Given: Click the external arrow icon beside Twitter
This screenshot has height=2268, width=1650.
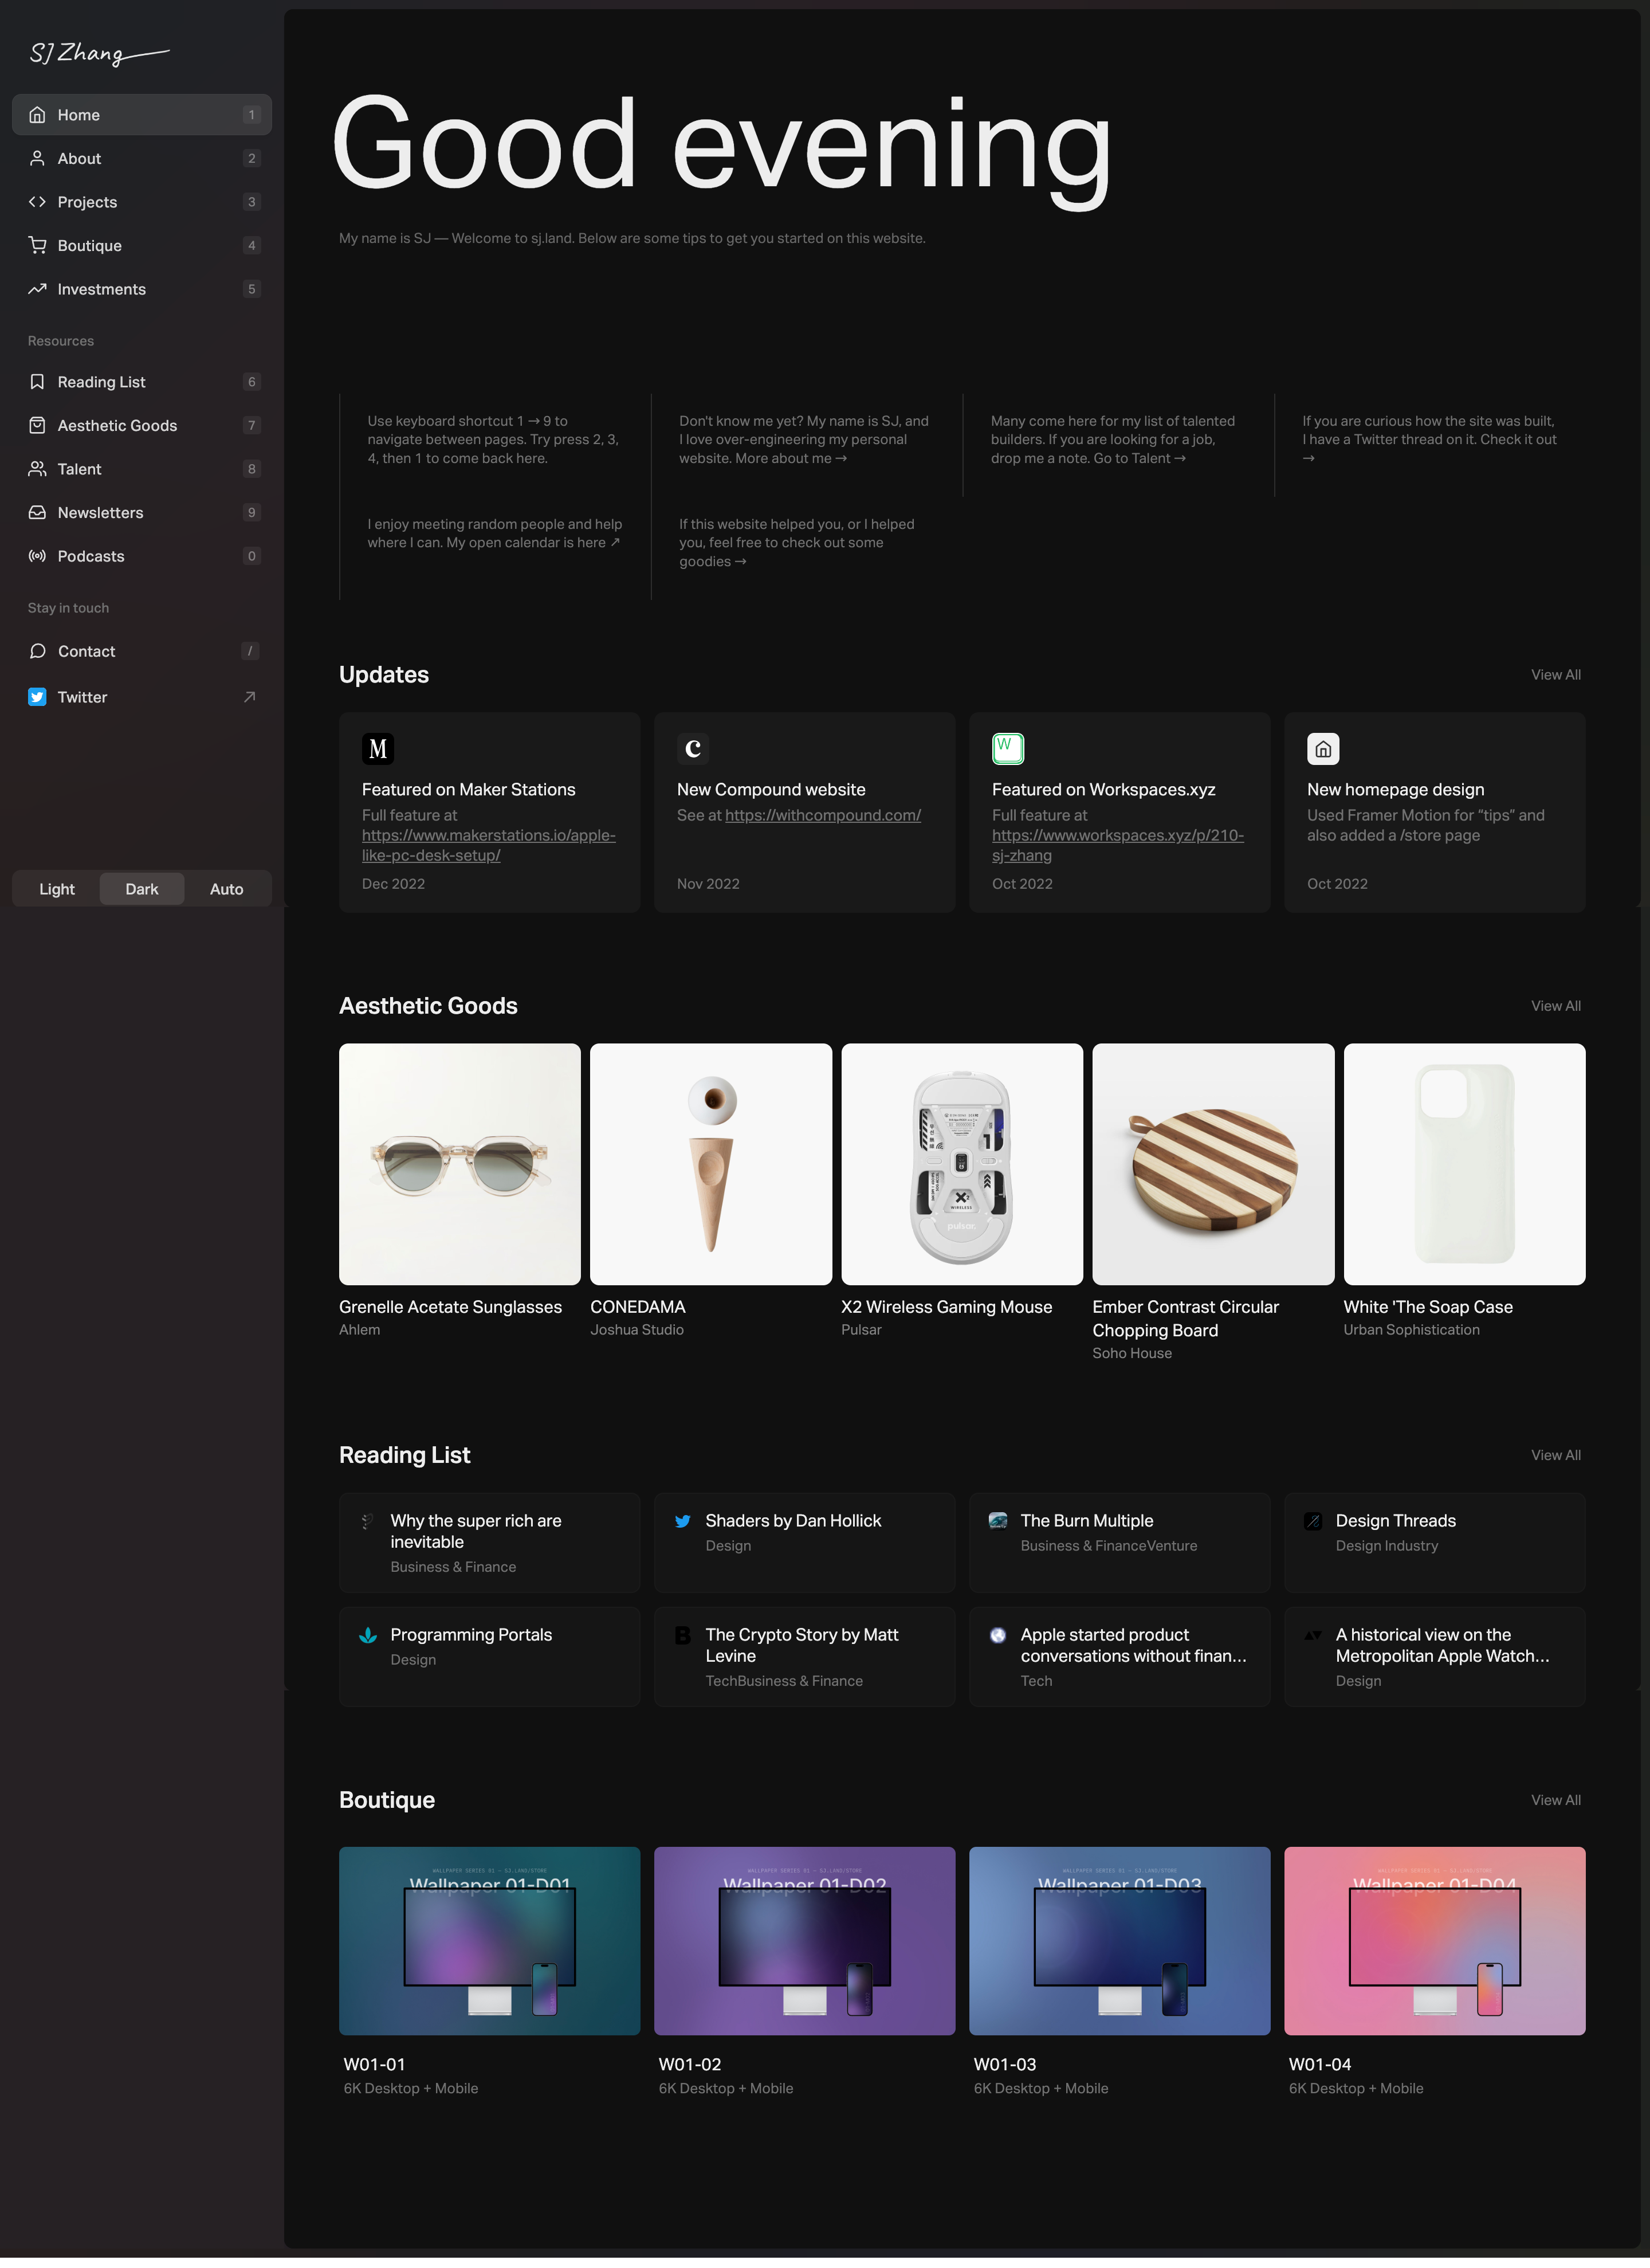Looking at the screenshot, I should click(250, 697).
